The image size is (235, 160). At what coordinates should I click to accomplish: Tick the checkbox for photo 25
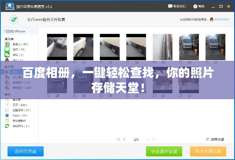click(154, 62)
